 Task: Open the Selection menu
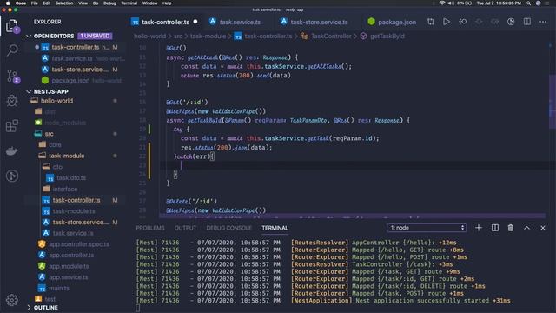(64, 3)
